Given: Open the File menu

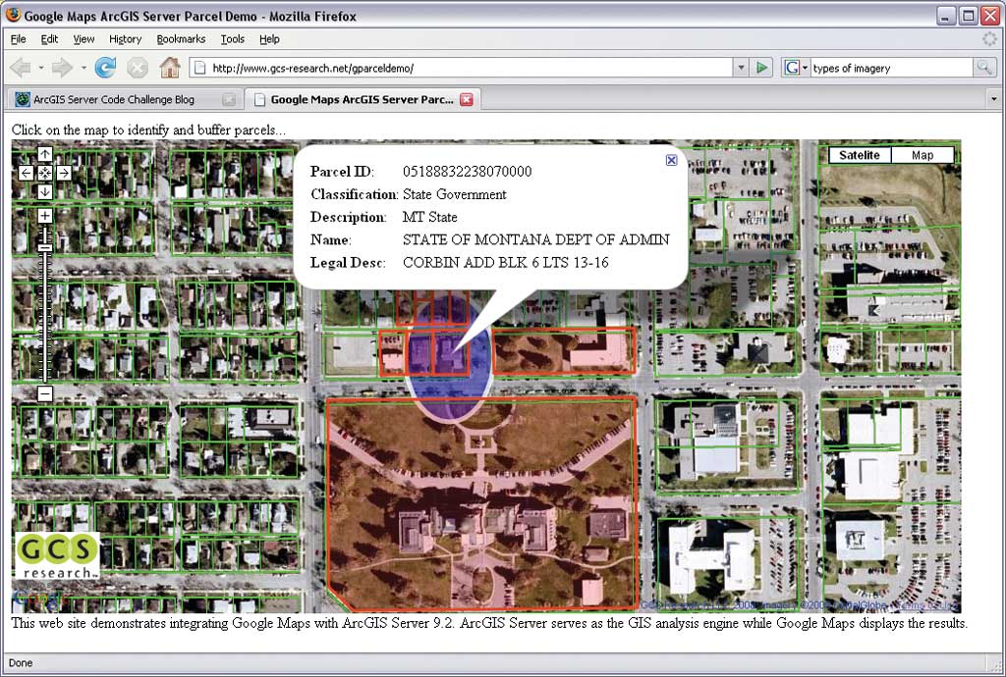Looking at the screenshot, I should pos(18,39).
